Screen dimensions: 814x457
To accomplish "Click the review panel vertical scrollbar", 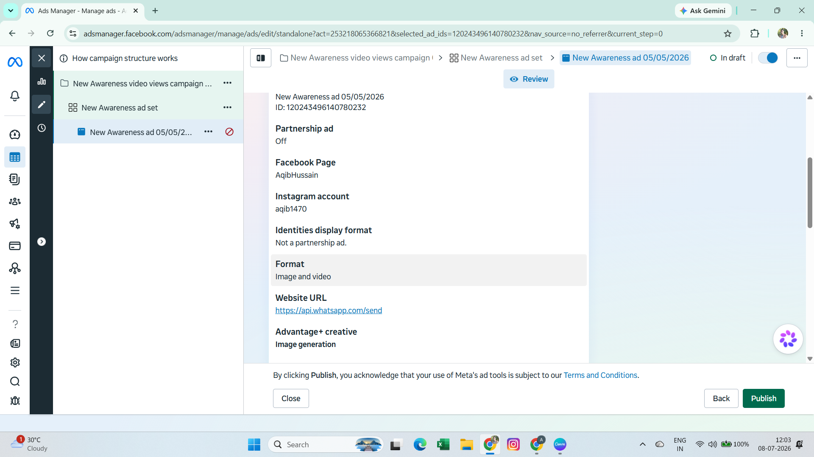I will [810, 193].
